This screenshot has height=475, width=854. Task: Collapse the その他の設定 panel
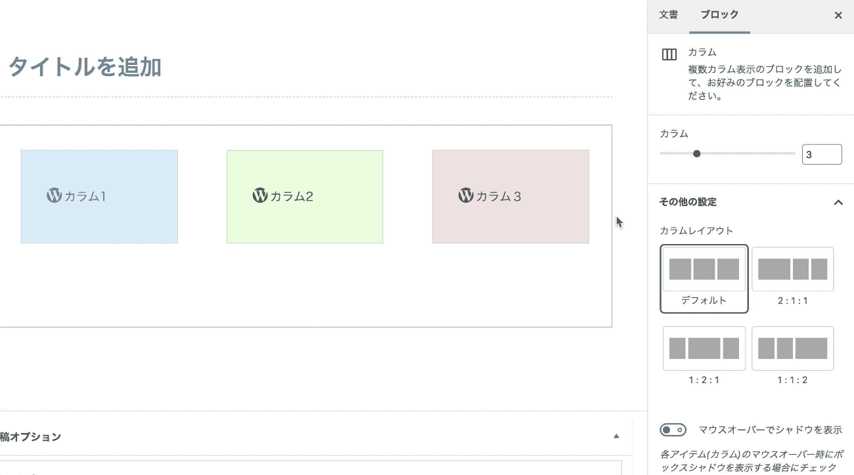coord(838,202)
